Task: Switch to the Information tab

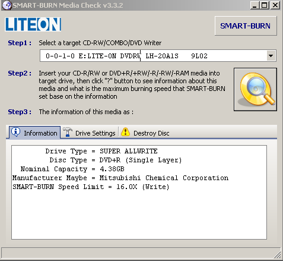Action: [x=34, y=133]
